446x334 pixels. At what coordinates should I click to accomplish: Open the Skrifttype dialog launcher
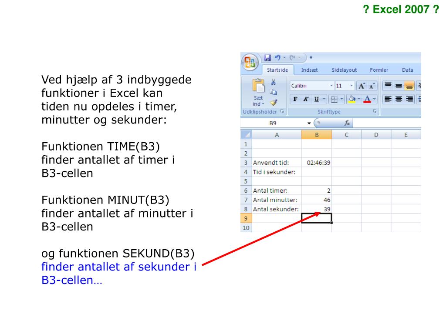tap(375, 111)
